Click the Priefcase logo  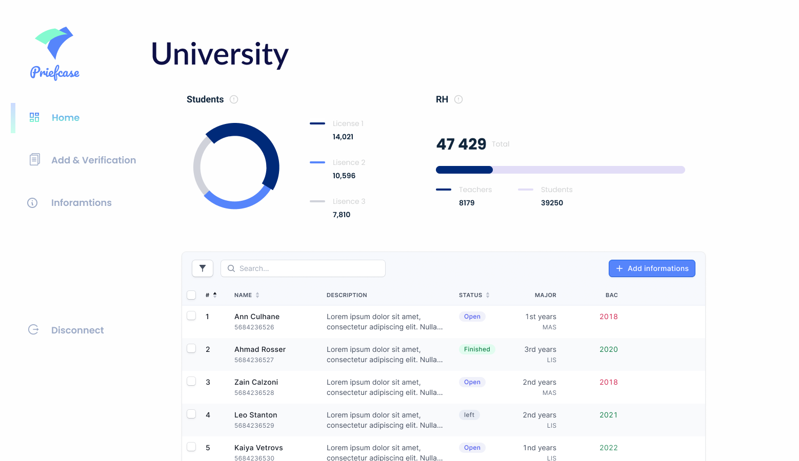[x=54, y=53]
